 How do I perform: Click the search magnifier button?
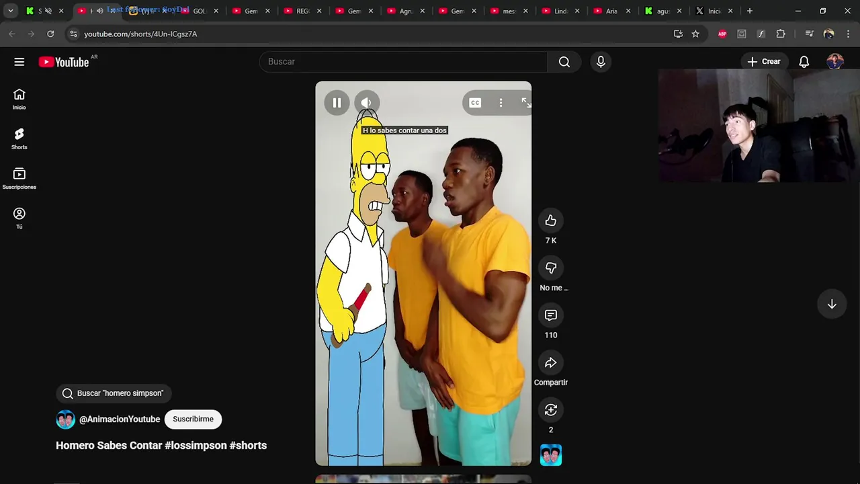click(564, 62)
